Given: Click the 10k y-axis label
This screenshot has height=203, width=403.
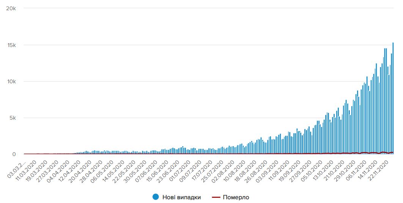Looking at the screenshot, I should [11, 81].
